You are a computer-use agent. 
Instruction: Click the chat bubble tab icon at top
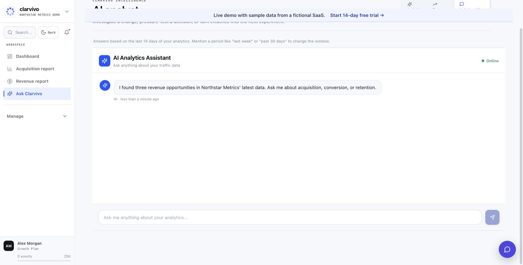click(462, 4)
